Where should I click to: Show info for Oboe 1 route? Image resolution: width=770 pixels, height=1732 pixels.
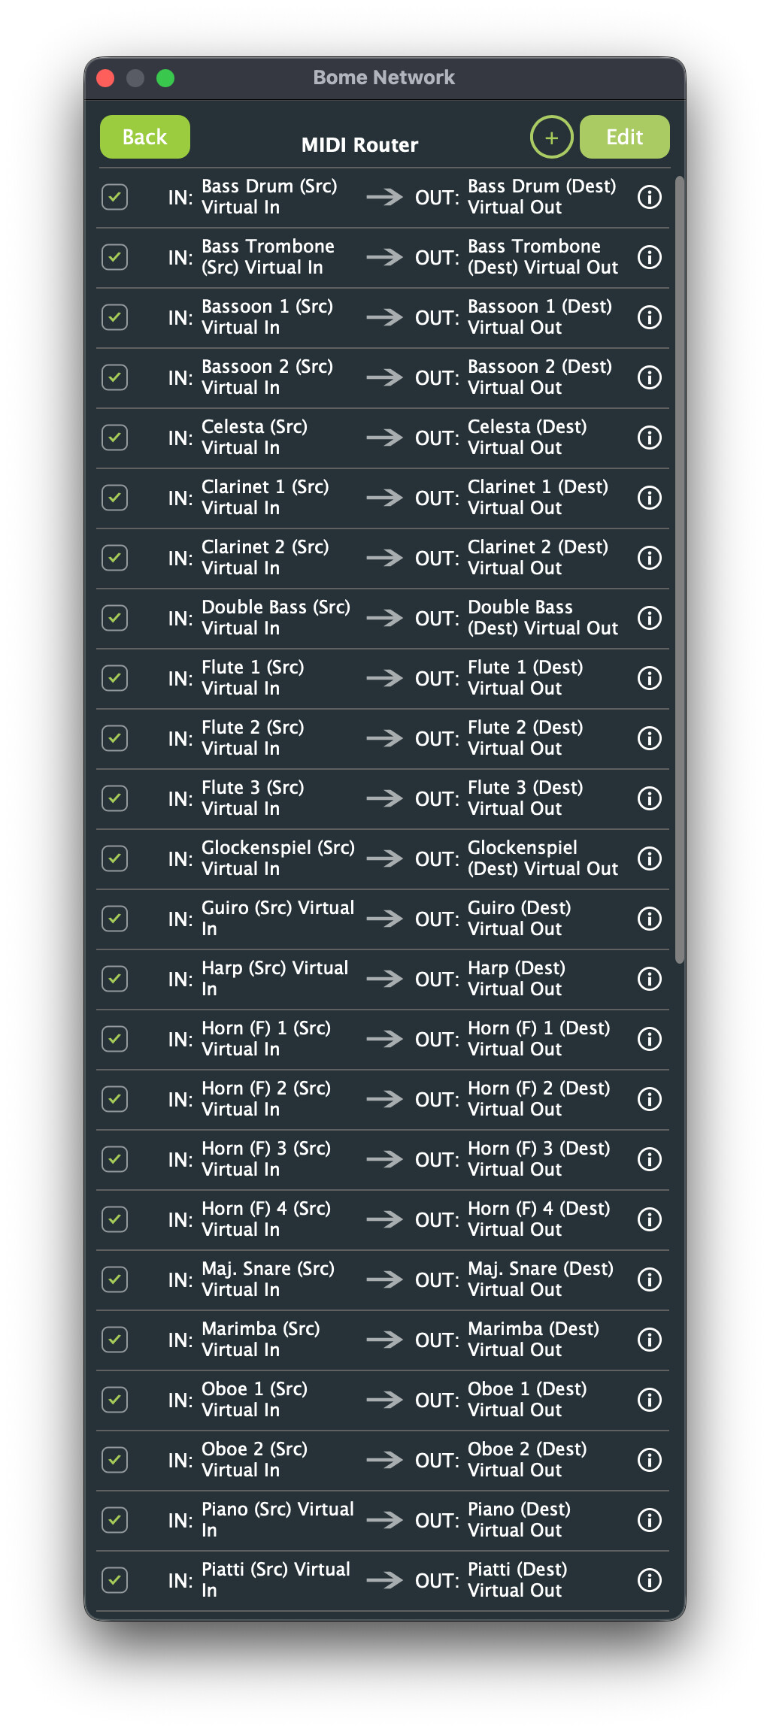coord(649,1400)
